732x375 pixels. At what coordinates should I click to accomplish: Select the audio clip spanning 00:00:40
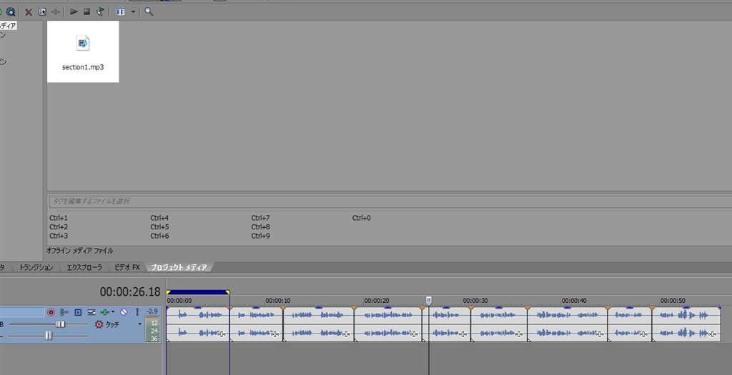(x=567, y=324)
